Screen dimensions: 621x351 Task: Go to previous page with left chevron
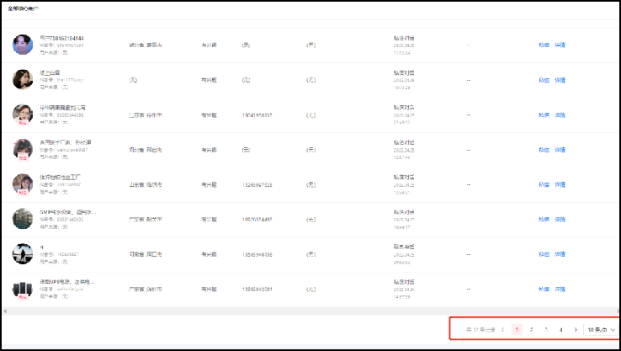pos(502,330)
